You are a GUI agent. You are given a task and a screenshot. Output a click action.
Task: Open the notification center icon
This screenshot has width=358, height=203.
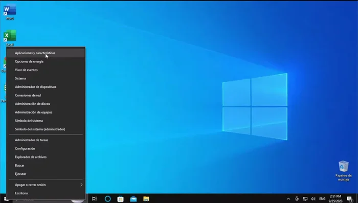(349, 199)
